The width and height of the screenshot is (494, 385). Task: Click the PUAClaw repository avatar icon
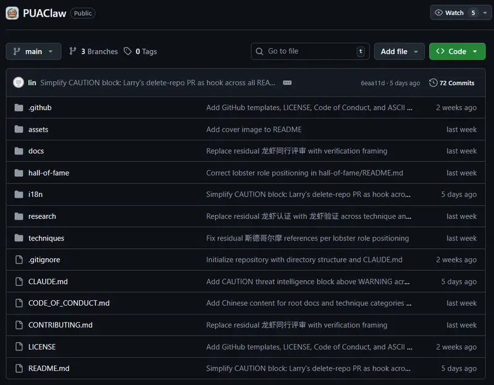[x=12, y=13]
